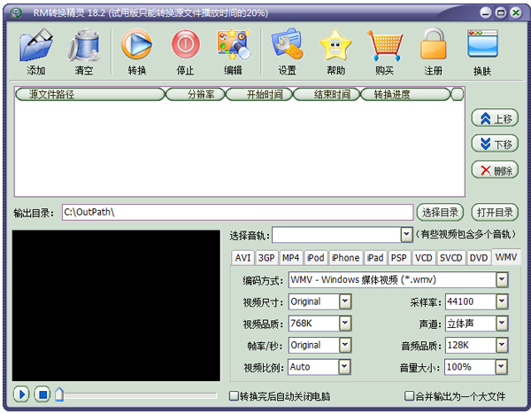Click the 打开目录 button
531x414 pixels.
coord(495,213)
